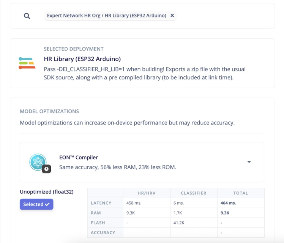Remove the HR Library search tag
Image resolution: width=284 pixels, height=243 pixels.
coord(172,16)
